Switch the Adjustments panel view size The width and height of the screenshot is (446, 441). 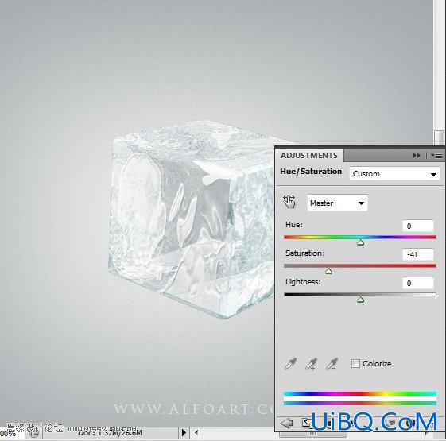tap(306, 423)
